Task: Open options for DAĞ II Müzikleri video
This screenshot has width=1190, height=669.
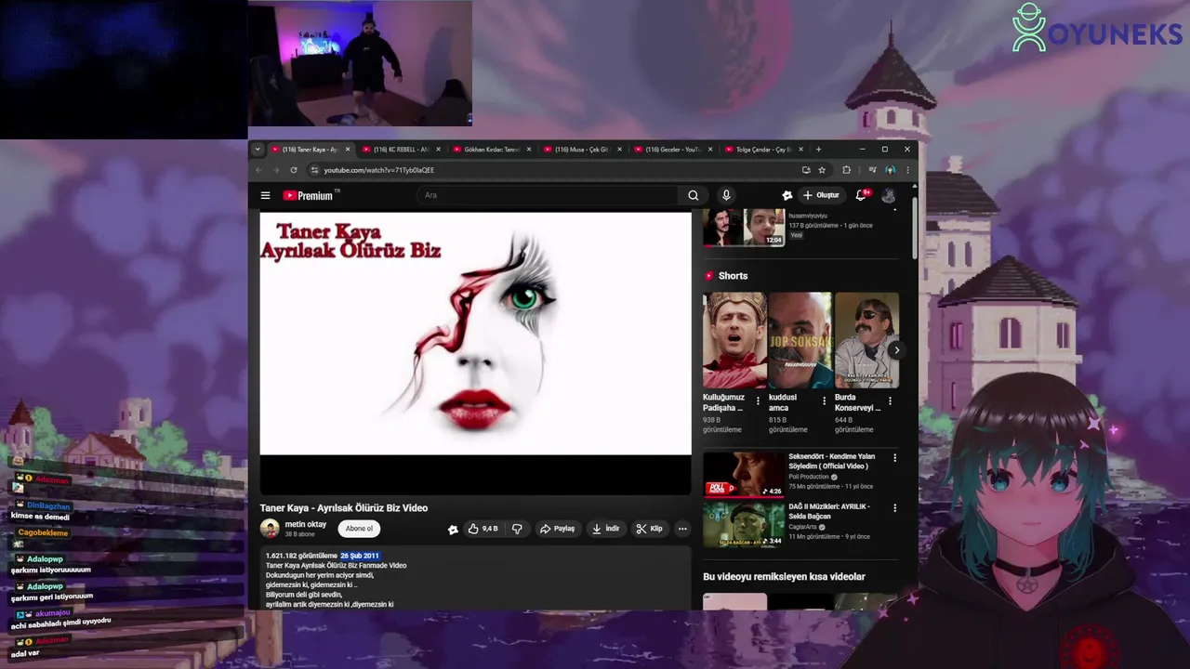Action: point(895,508)
